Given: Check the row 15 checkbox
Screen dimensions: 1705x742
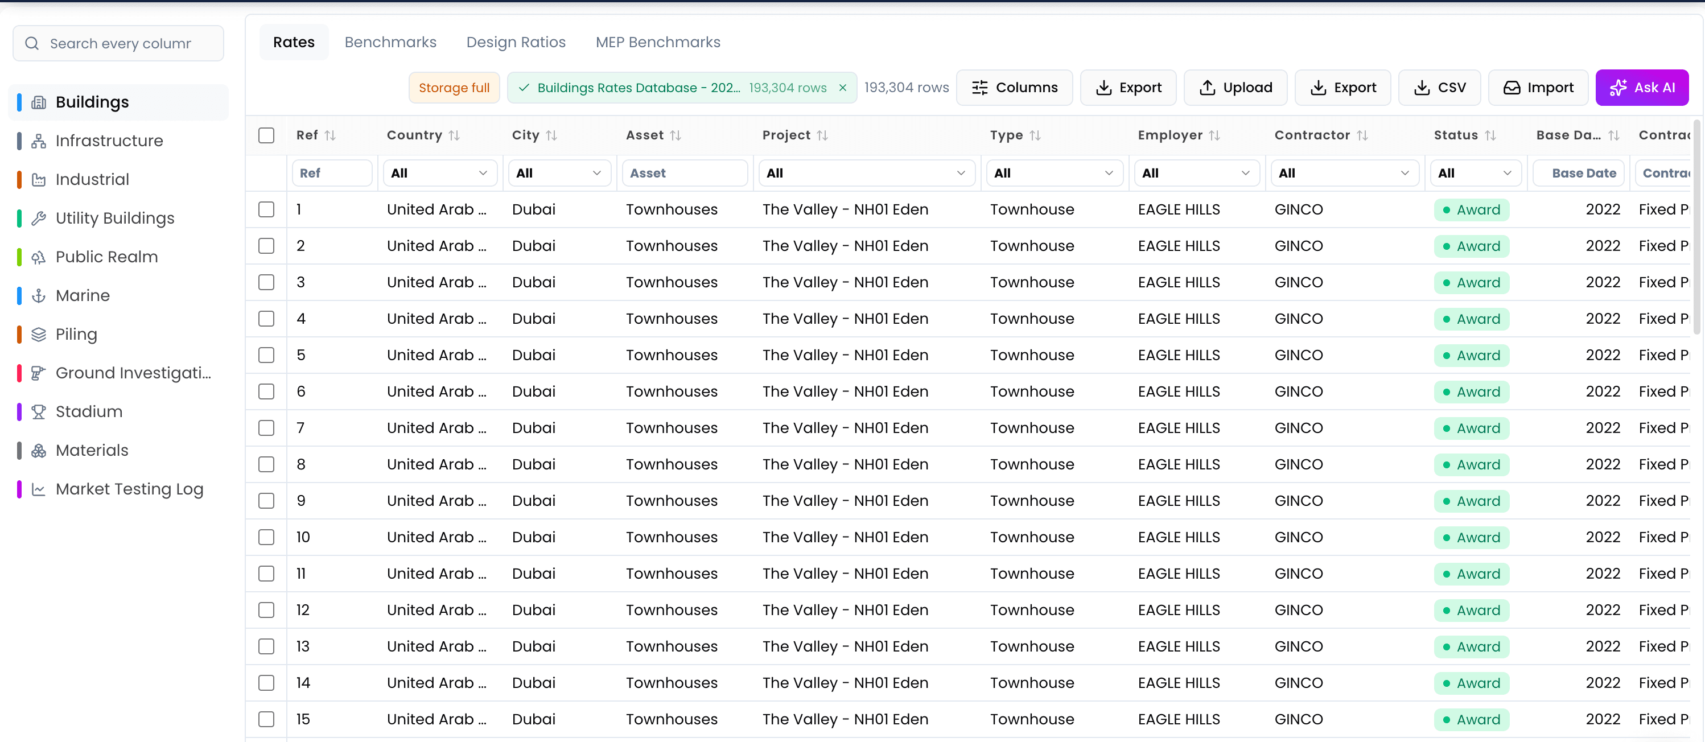Looking at the screenshot, I should point(266,719).
